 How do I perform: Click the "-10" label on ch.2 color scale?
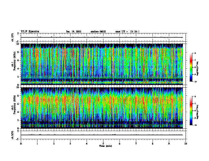(x=195, y=125)
